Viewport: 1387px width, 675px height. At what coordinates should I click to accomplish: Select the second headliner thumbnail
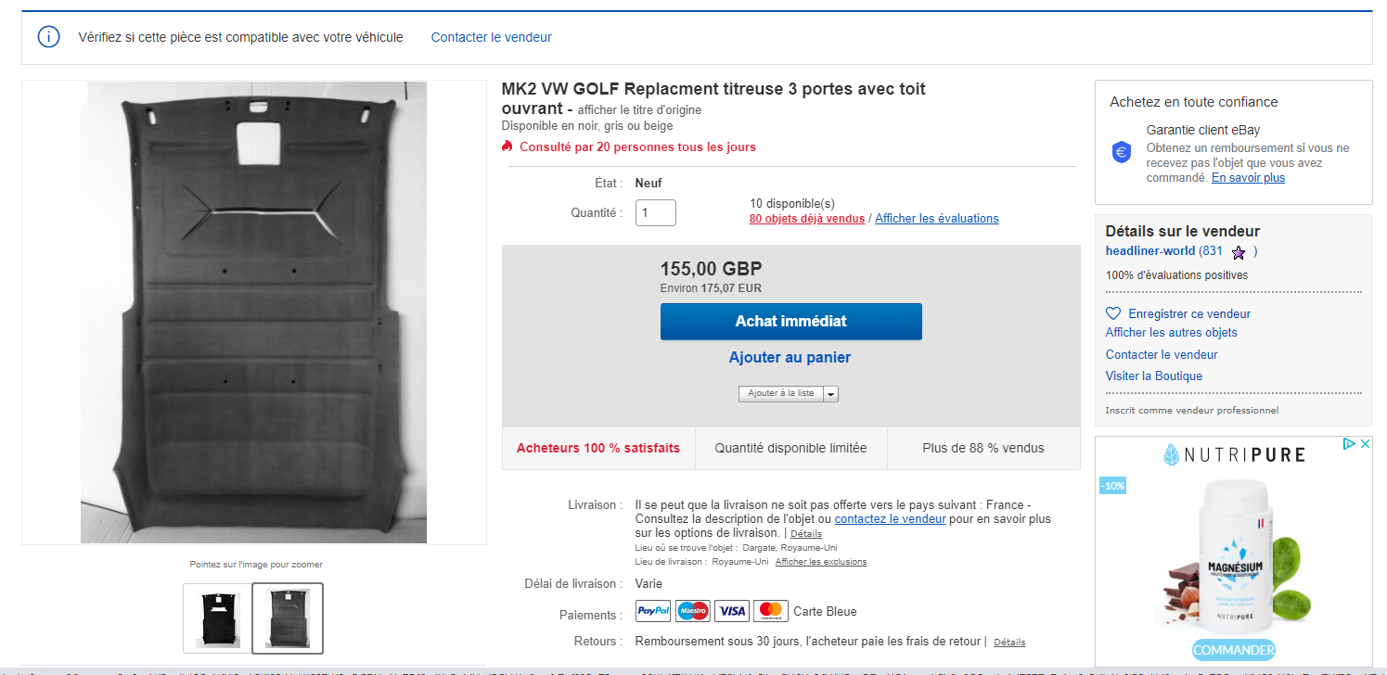click(288, 618)
